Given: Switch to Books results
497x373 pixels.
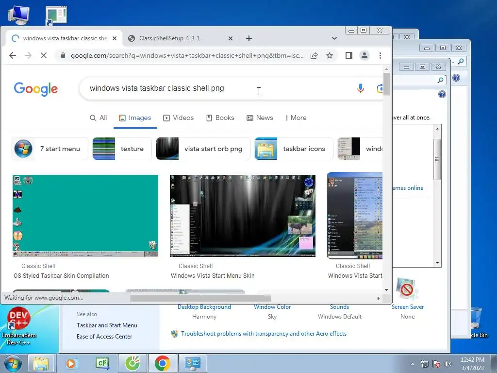Looking at the screenshot, I should (220, 118).
